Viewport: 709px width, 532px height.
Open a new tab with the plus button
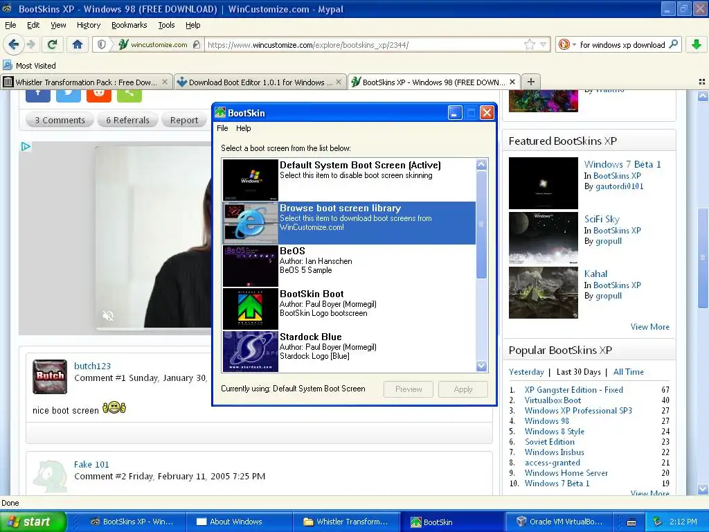click(531, 82)
